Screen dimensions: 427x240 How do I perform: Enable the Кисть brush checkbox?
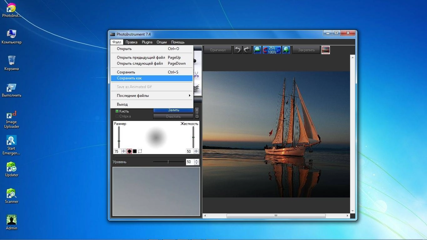pos(117,111)
